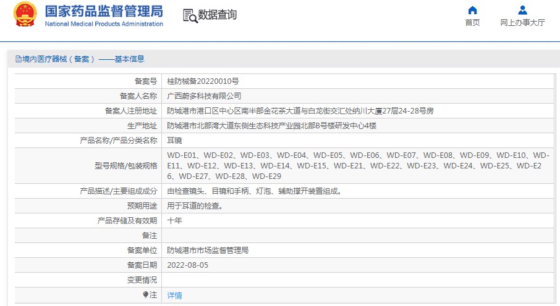Click the 备案人名称 row label
The height and width of the screenshot is (306, 560).
pyautogui.click(x=138, y=96)
